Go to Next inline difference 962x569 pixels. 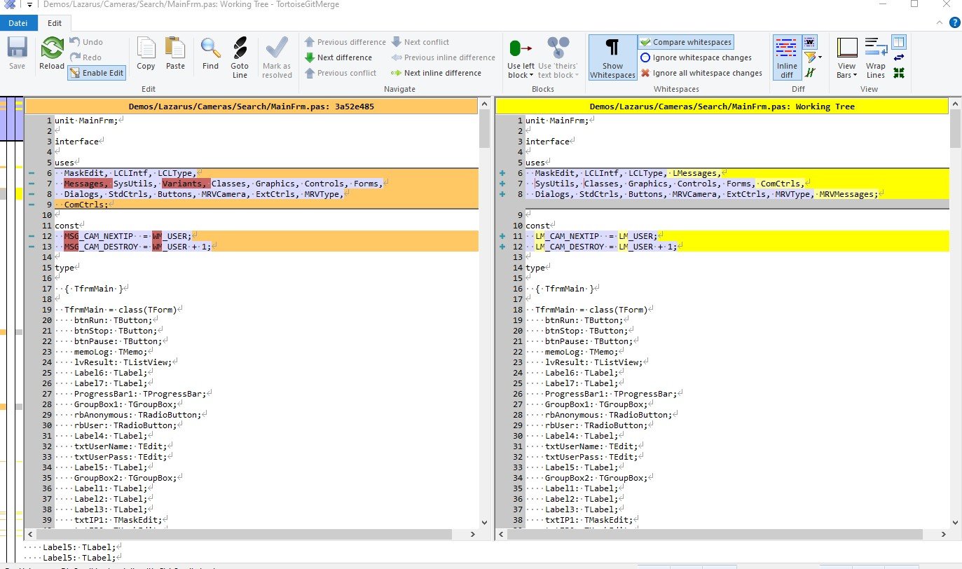[436, 73]
